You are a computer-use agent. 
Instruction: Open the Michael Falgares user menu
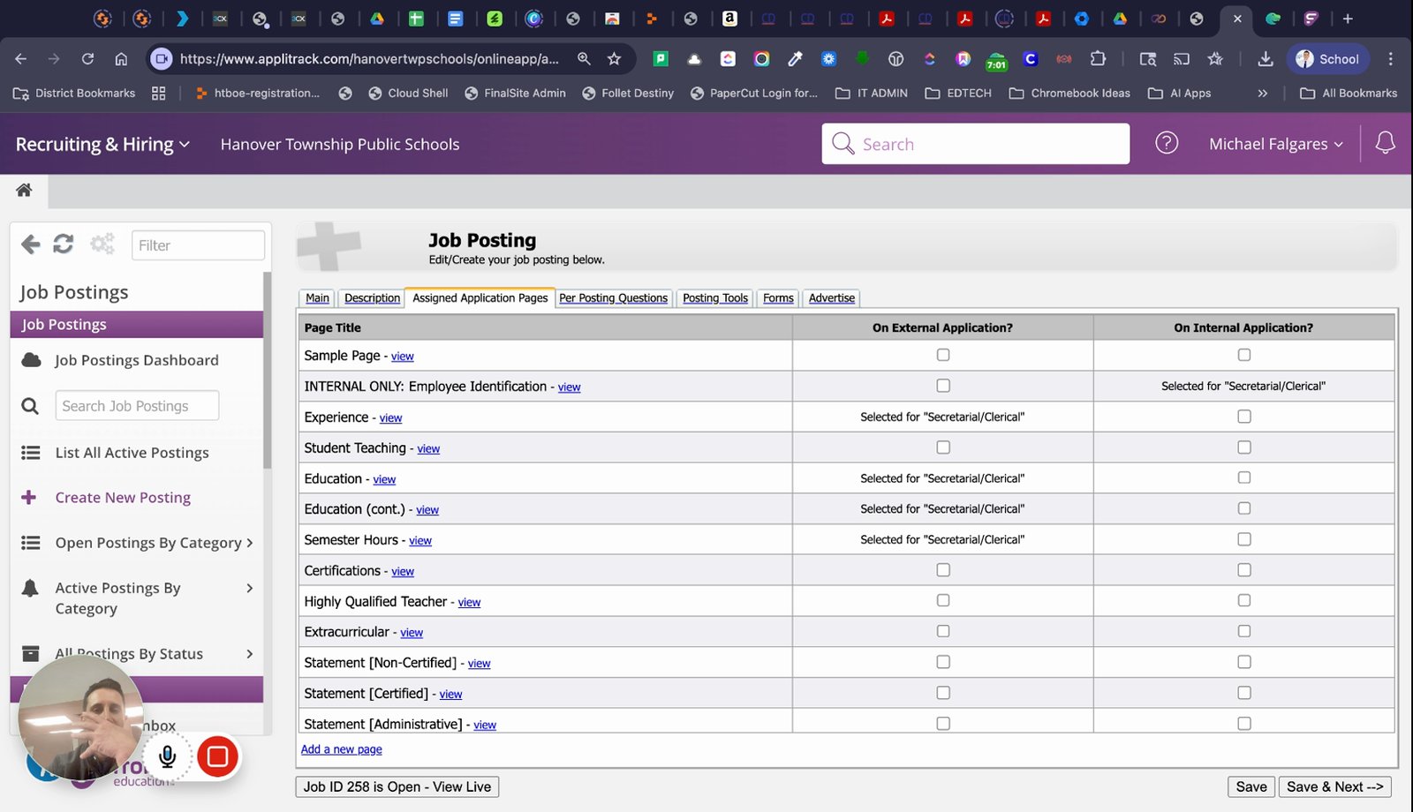click(1276, 144)
